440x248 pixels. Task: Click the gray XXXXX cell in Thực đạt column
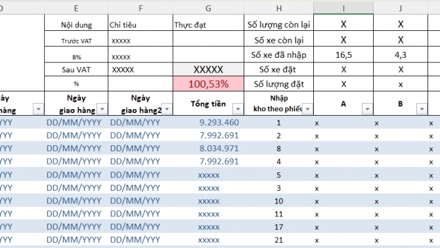click(208, 70)
